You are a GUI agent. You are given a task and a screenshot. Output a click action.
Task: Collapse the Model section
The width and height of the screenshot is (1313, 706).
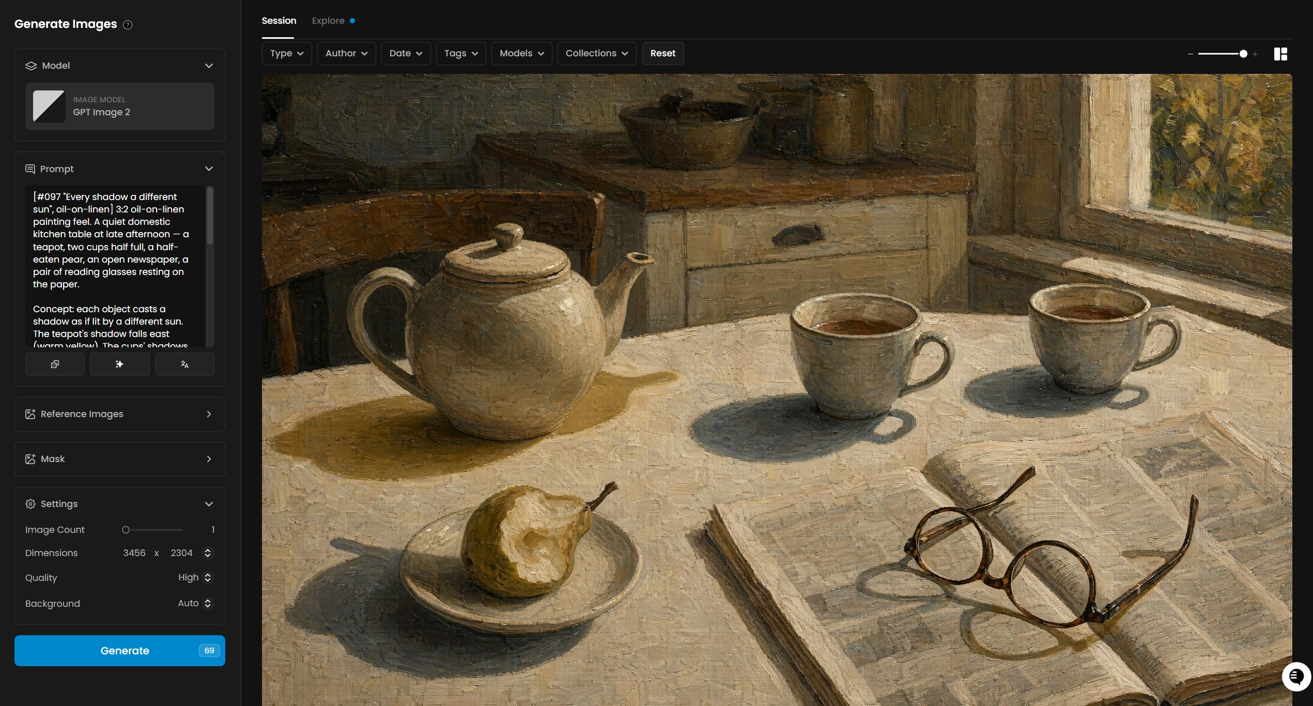[209, 66]
